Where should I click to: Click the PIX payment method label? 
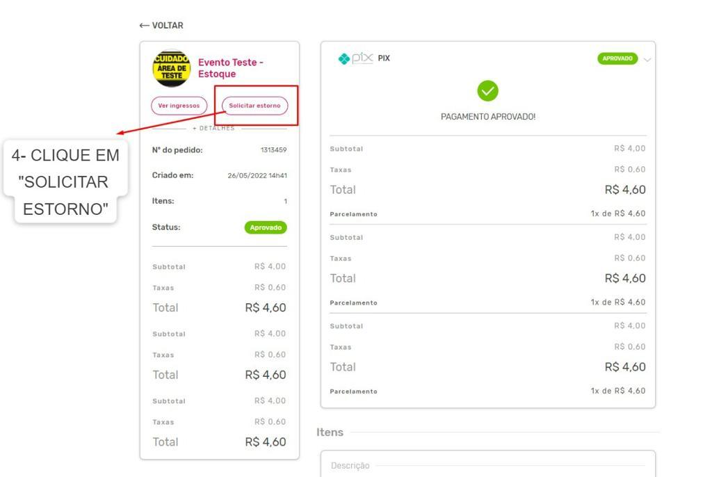click(384, 58)
